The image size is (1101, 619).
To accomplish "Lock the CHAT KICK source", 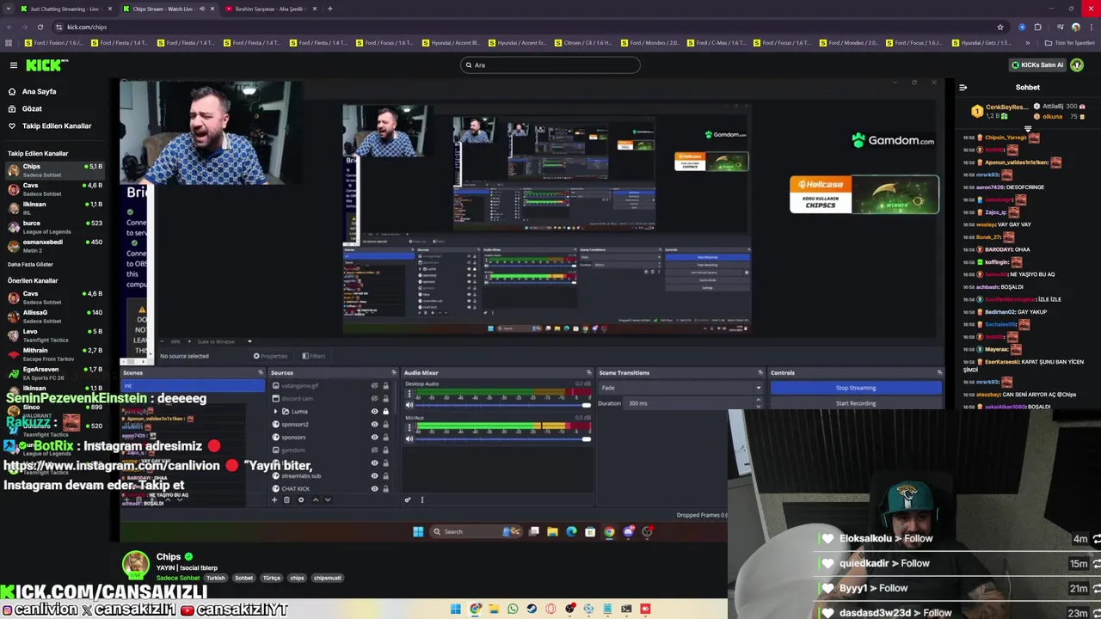I will 385,489.
